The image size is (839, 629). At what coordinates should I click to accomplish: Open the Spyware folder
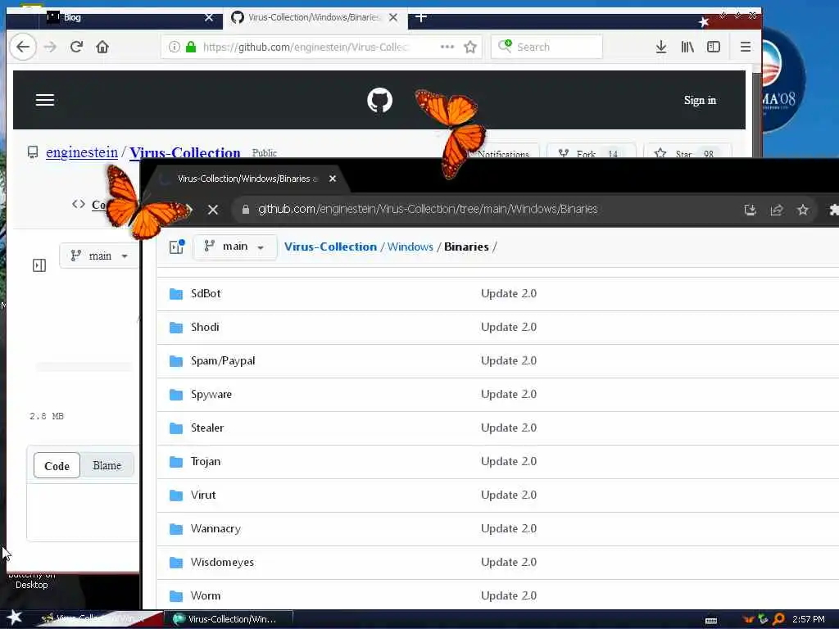(x=211, y=394)
